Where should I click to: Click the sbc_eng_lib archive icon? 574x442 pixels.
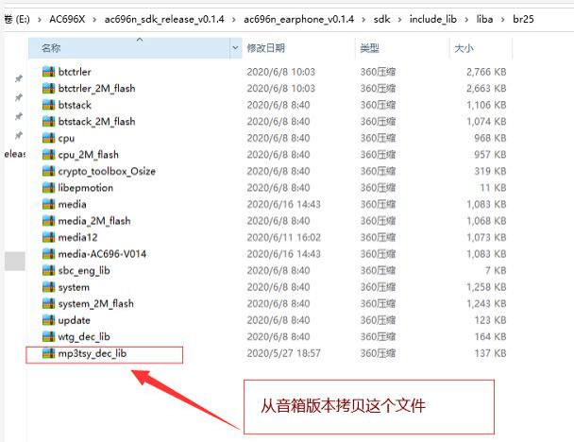[x=49, y=270]
